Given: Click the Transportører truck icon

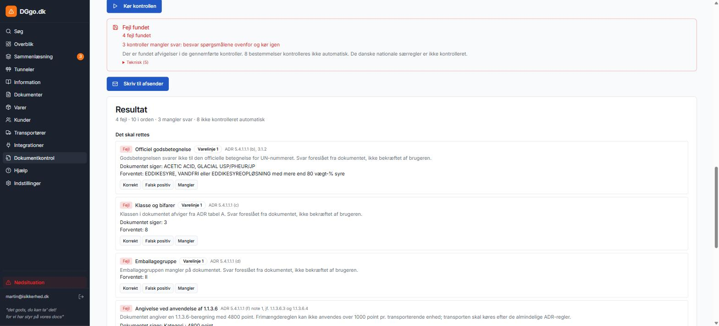Looking at the screenshot, I should (x=8, y=133).
